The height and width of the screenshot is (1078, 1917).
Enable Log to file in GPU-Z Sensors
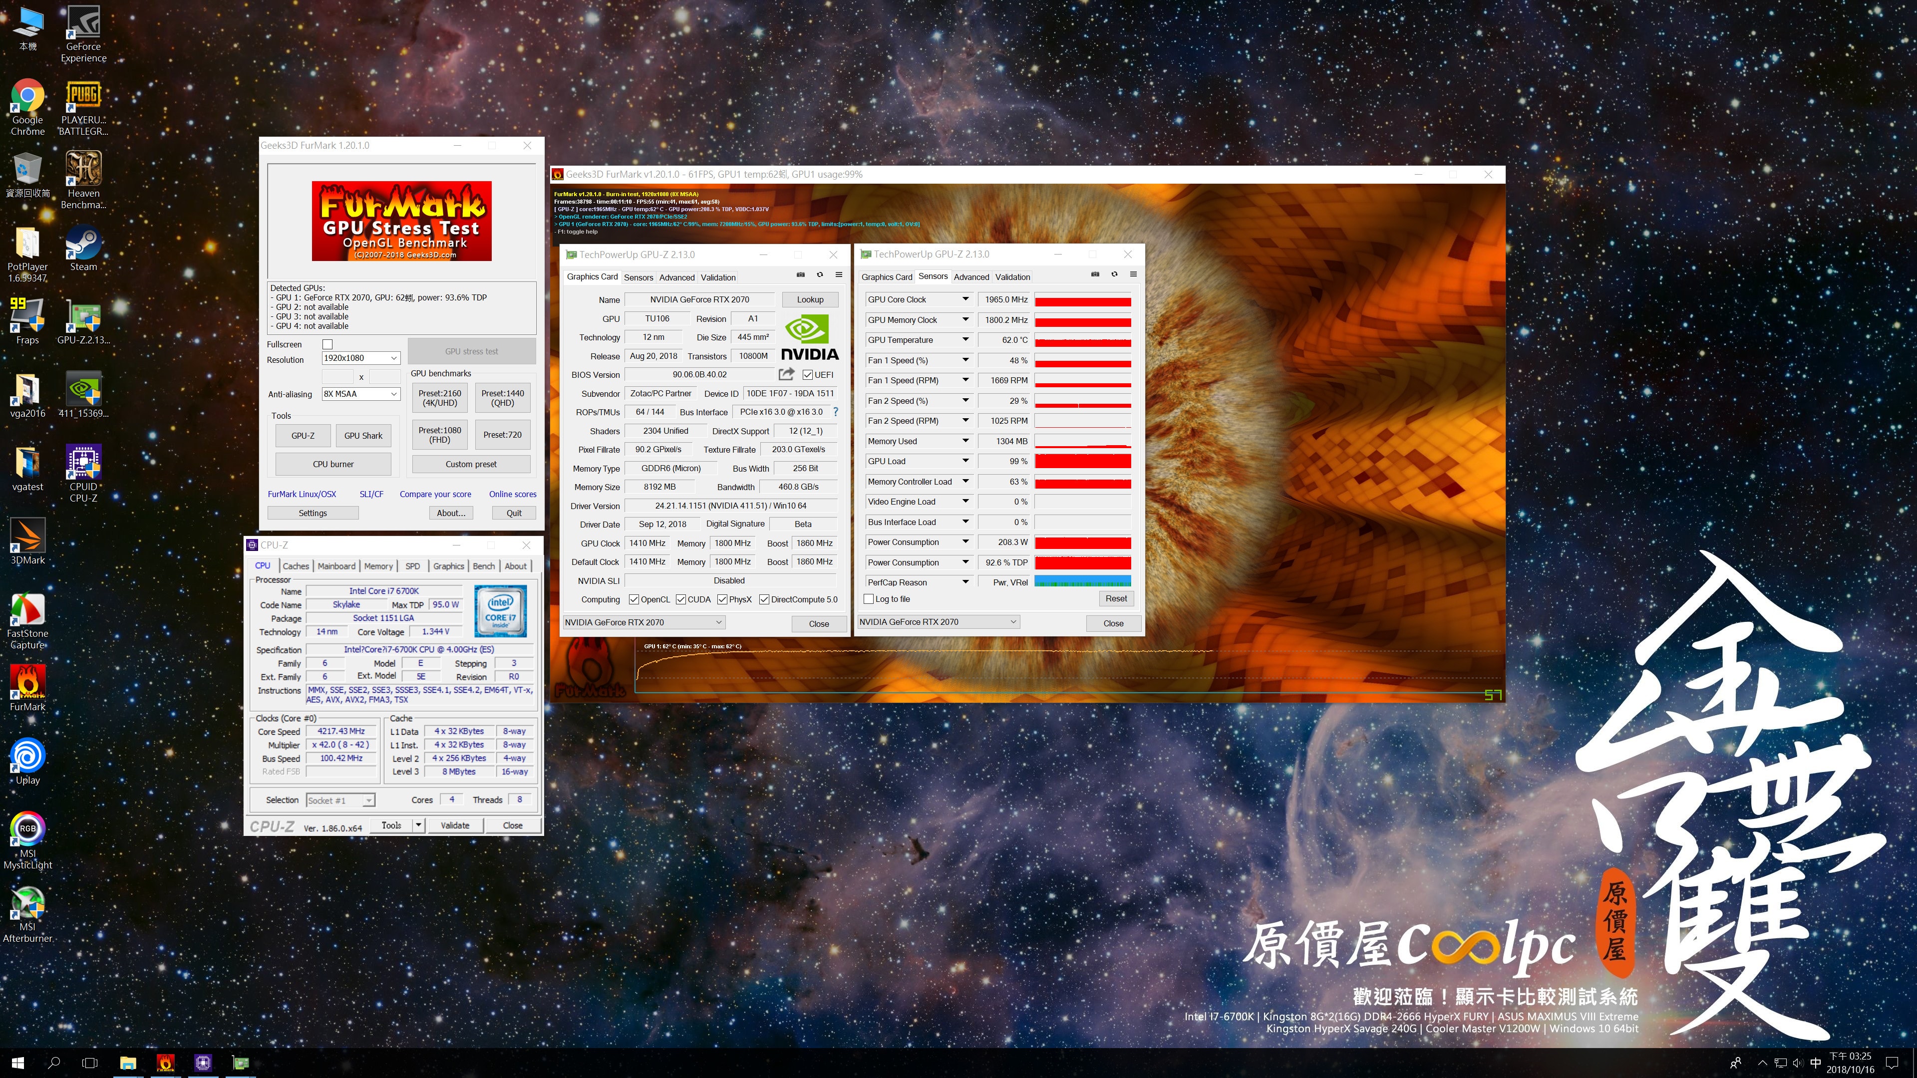869,599
